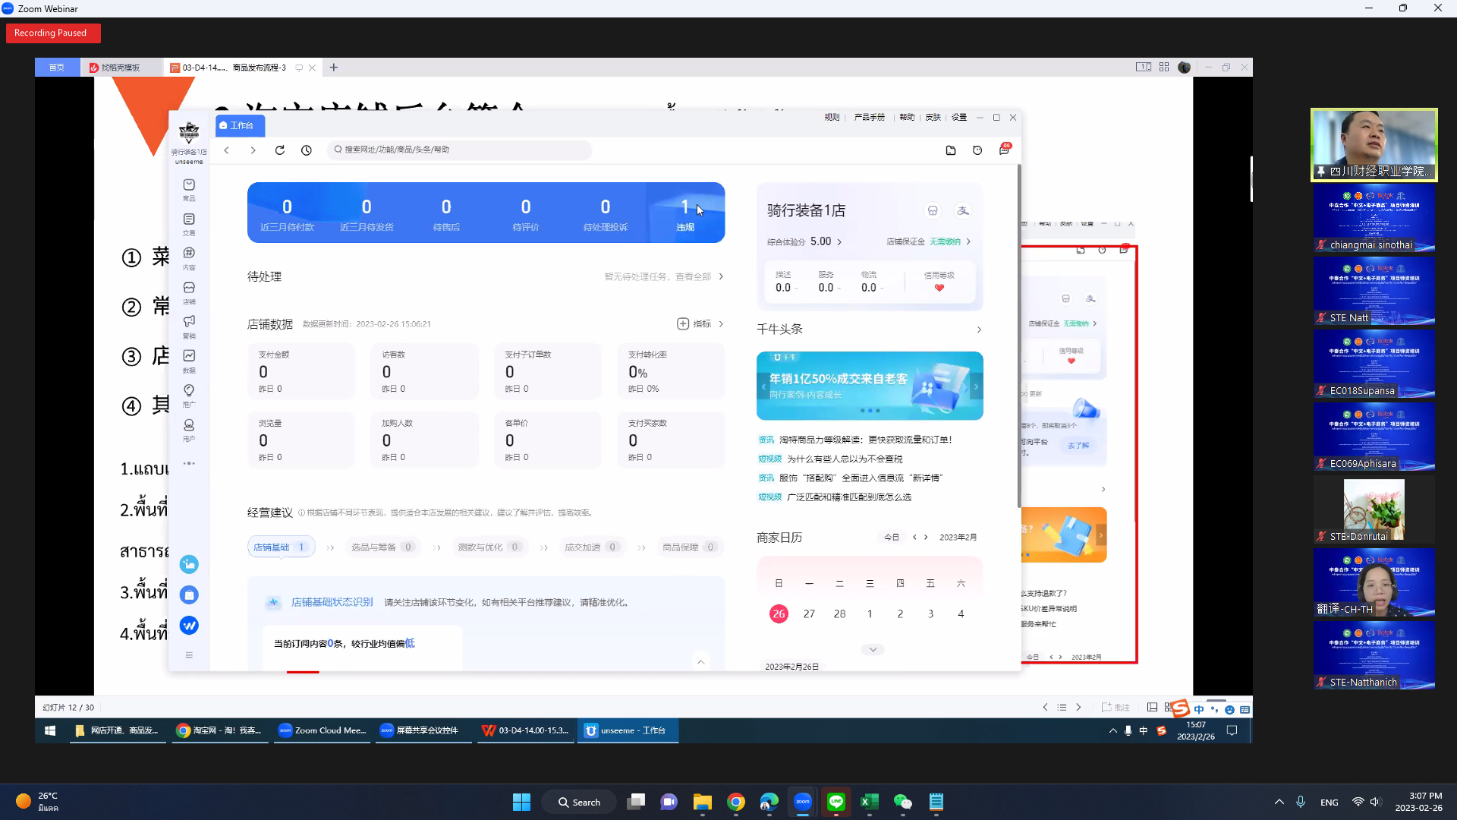Select 翻译-CH-TH participant video thumbnail
Screen dimensions: 1457x820
[x=1374, y=582]
